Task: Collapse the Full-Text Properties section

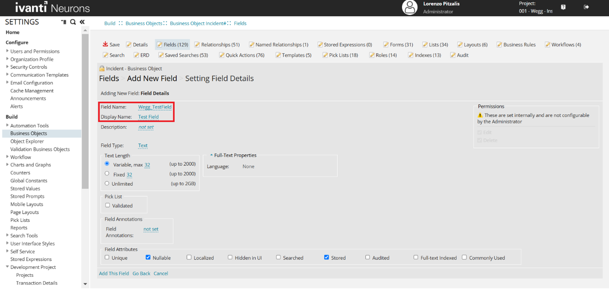Action: tap(211, 155)
